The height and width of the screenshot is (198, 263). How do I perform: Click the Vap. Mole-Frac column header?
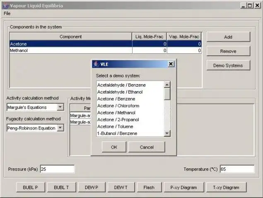pos(184,37)
